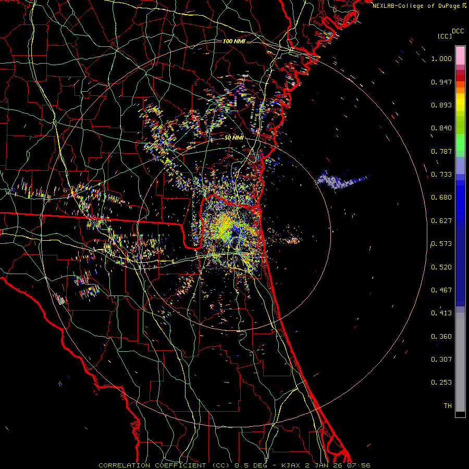Pick the lavender segment of the color bar
Viewport: 469px width, 469px height.
tap(460, 165)
